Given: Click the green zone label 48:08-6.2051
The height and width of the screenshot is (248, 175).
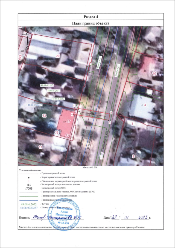Looking at the screenshot, I should [x=54, y=90].
